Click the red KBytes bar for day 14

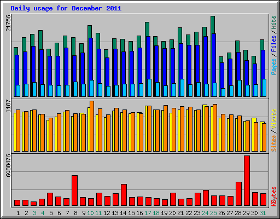coord(124,195)
